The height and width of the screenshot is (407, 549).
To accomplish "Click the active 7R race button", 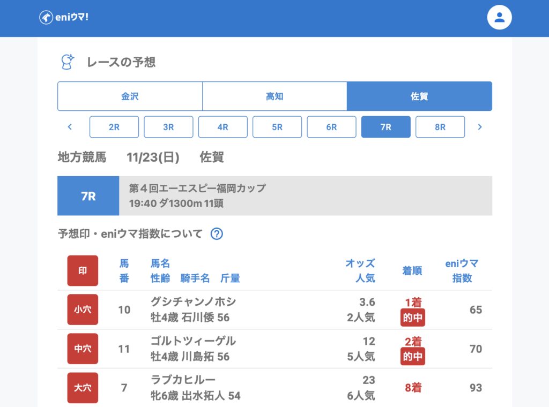I will pyautogui.click(x=386, y=127).
